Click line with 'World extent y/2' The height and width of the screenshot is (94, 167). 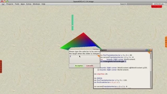pyautogui.click(x=122, y=68)
